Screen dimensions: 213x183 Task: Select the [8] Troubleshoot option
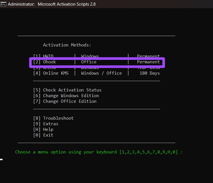[53, 118]
